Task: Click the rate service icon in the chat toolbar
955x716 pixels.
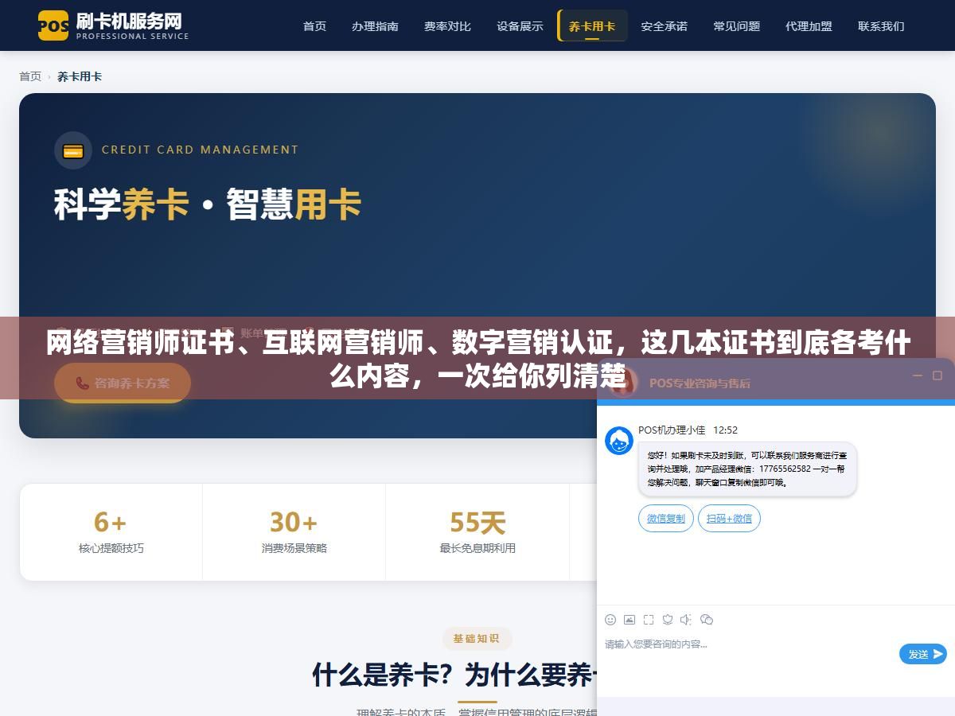Action: pyautogui.click(x=668, y=619)
